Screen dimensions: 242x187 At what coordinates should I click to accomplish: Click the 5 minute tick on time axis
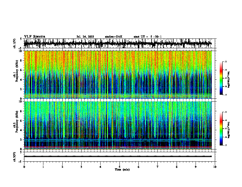click(119, 167)
